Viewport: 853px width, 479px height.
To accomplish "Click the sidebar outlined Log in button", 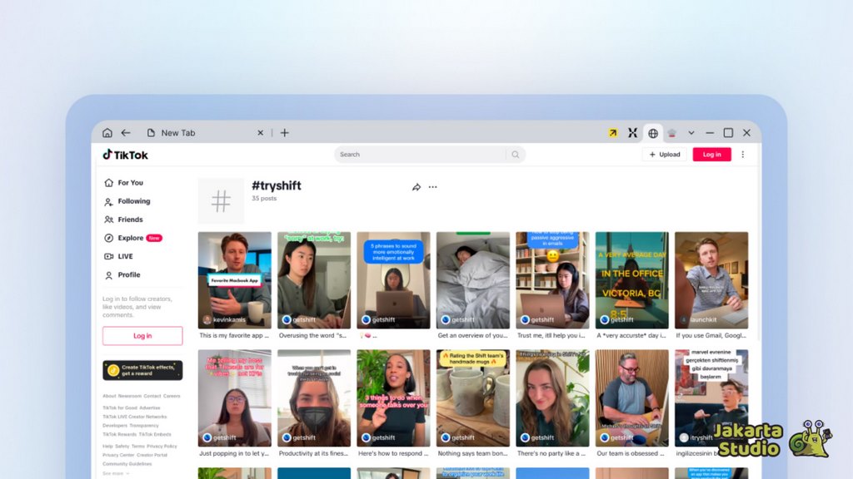I will point(142,336).
